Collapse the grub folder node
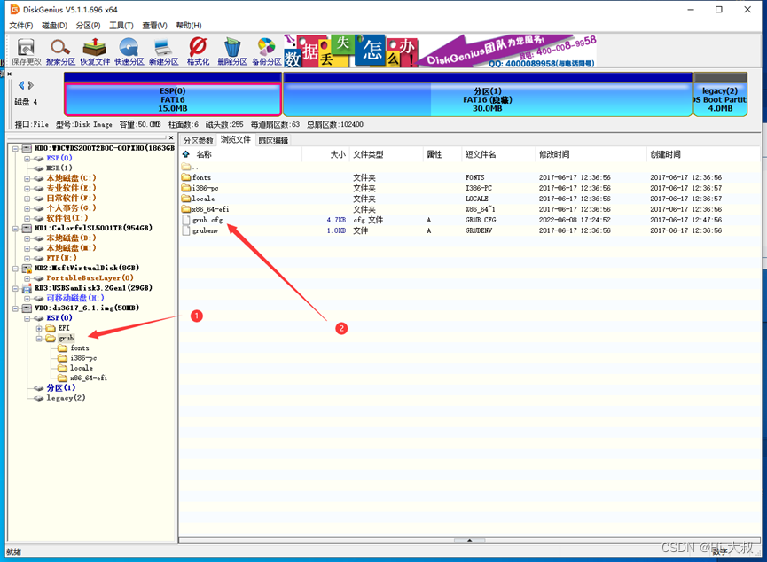This screenshot has width=767, height=562. coord(39,338)
